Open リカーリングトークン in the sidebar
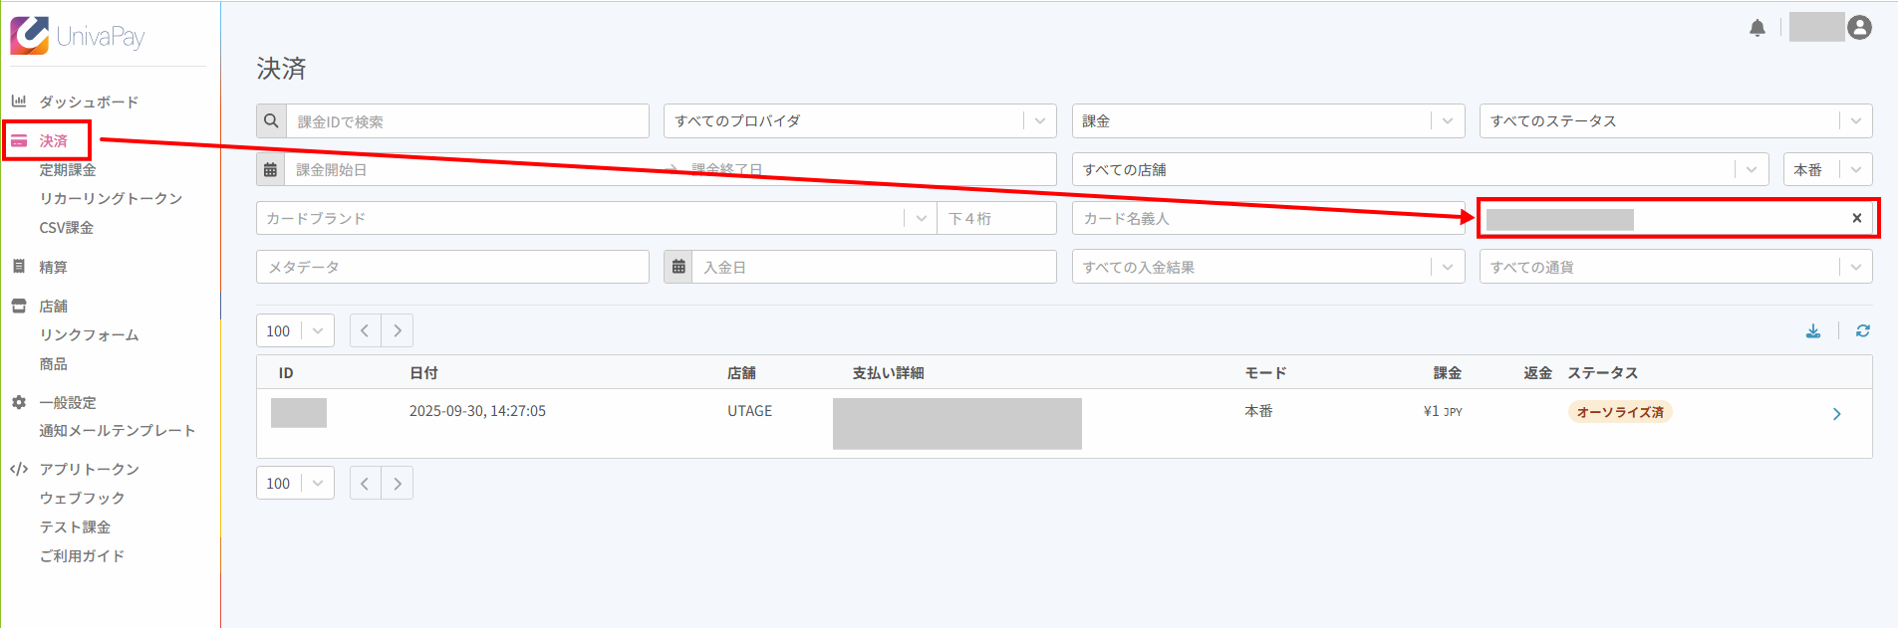Viewport: 1898px width, 628px height. pos(111,199)
